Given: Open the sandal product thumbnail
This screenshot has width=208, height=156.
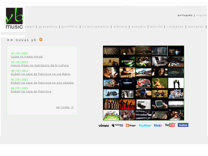Looking at the screenshot, I should 143,104.
